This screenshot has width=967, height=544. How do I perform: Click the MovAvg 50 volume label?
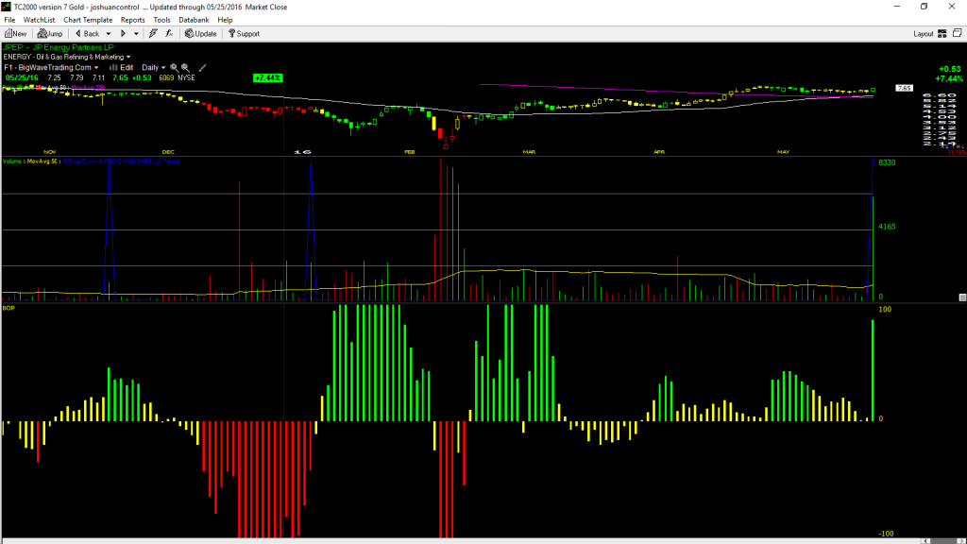(42, 161)
